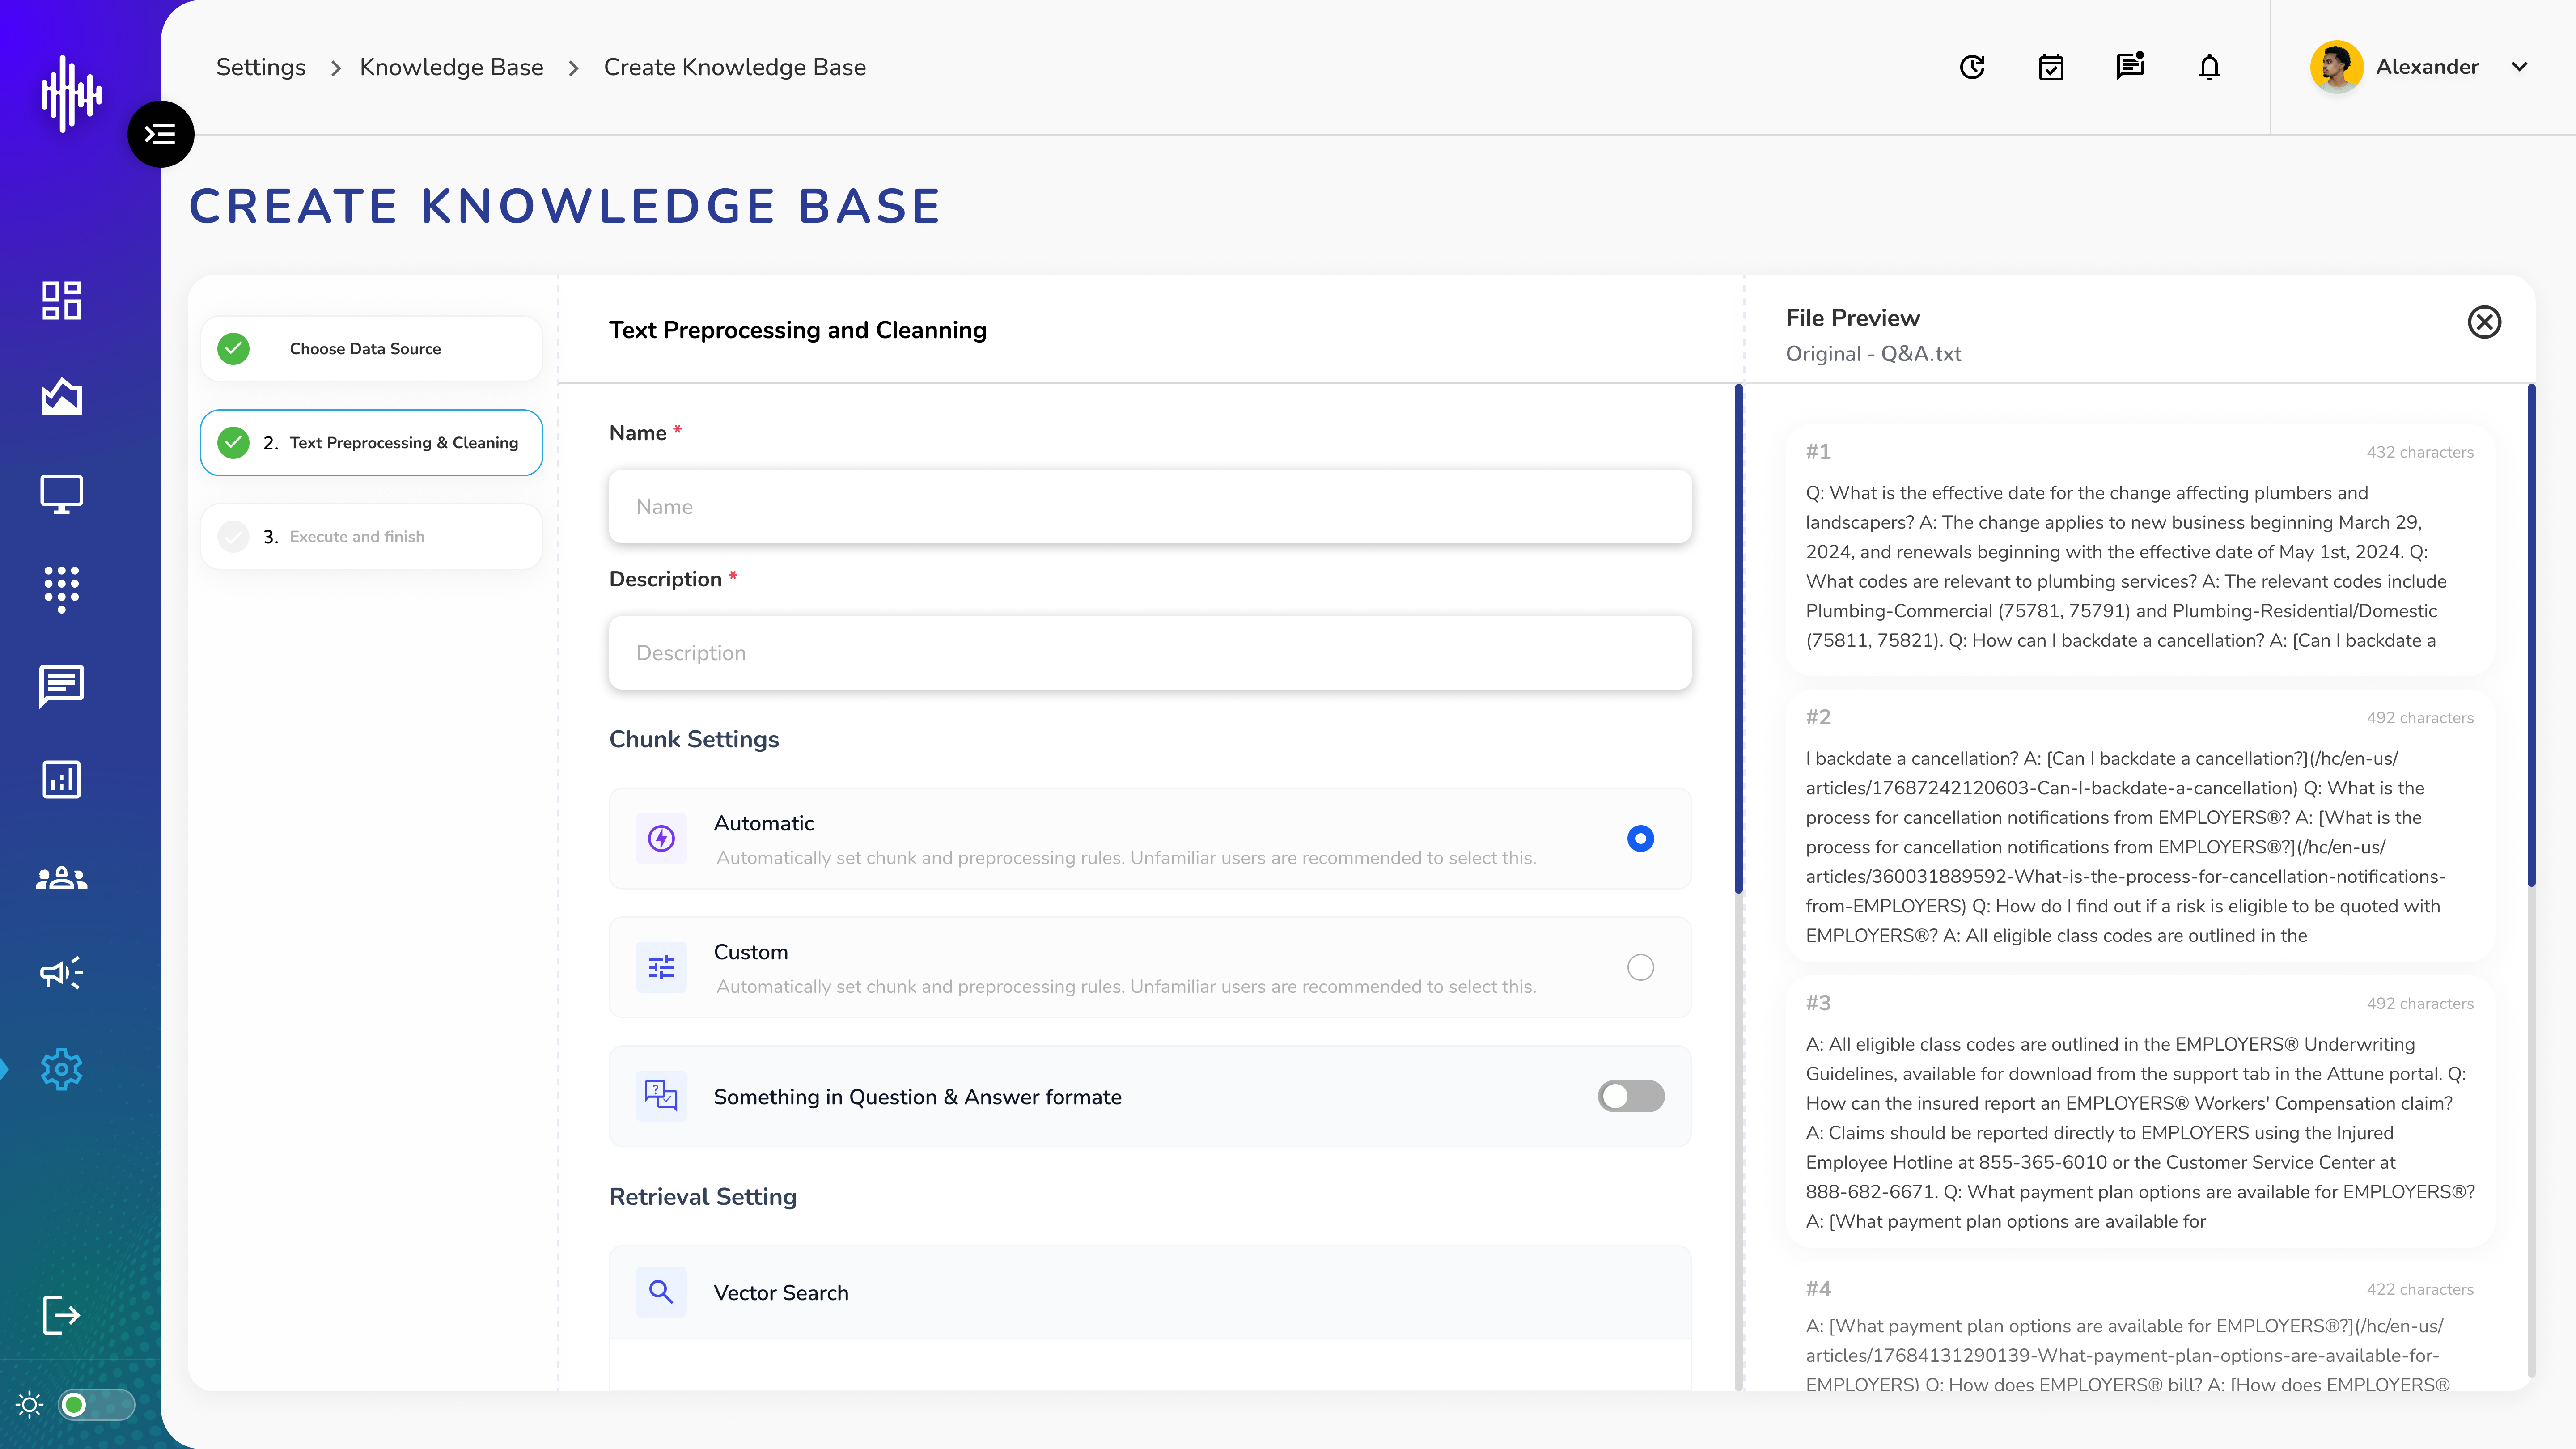The height and width of the screenshot is (1449, 2576).
Task: Select the Vector Search retrieval option
Action: (1150, 1292)
